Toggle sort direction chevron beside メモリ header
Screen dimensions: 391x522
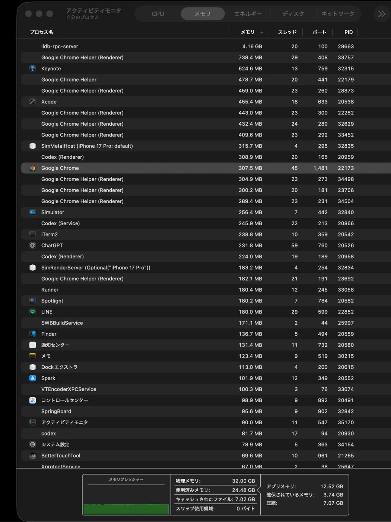pyautogui.click(x=261, y=32)
